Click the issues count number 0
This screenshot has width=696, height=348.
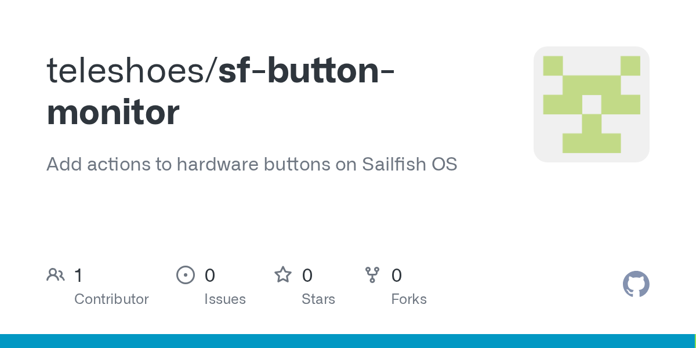point(210,275)
